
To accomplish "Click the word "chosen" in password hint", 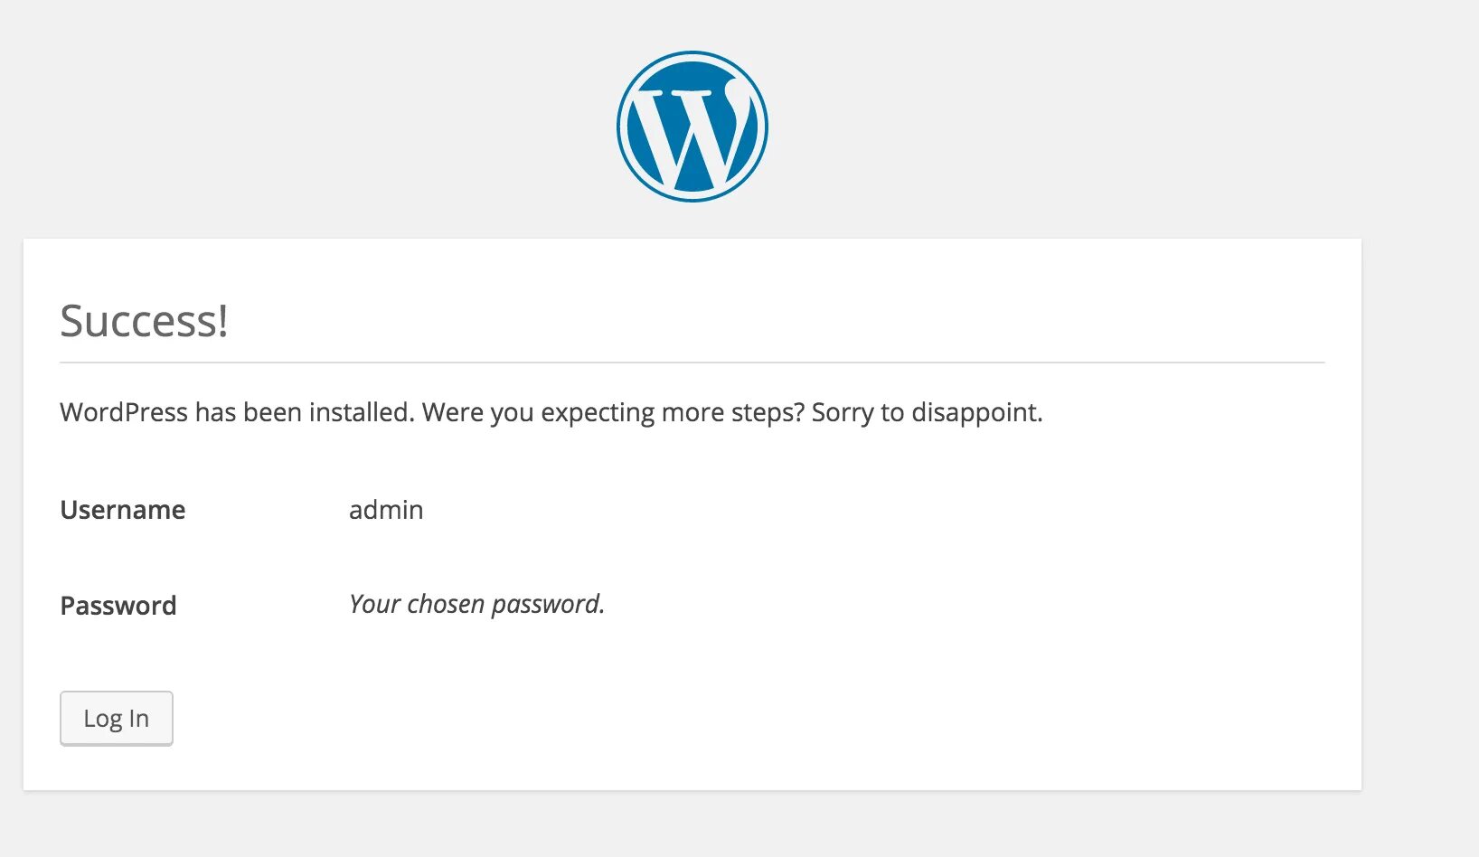I will pyautogui.click(x=447, y=604).
